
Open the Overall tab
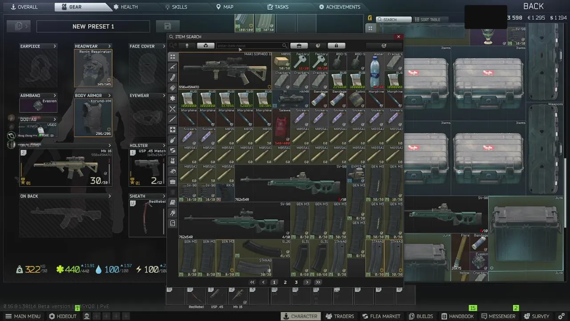pos(24,7)
